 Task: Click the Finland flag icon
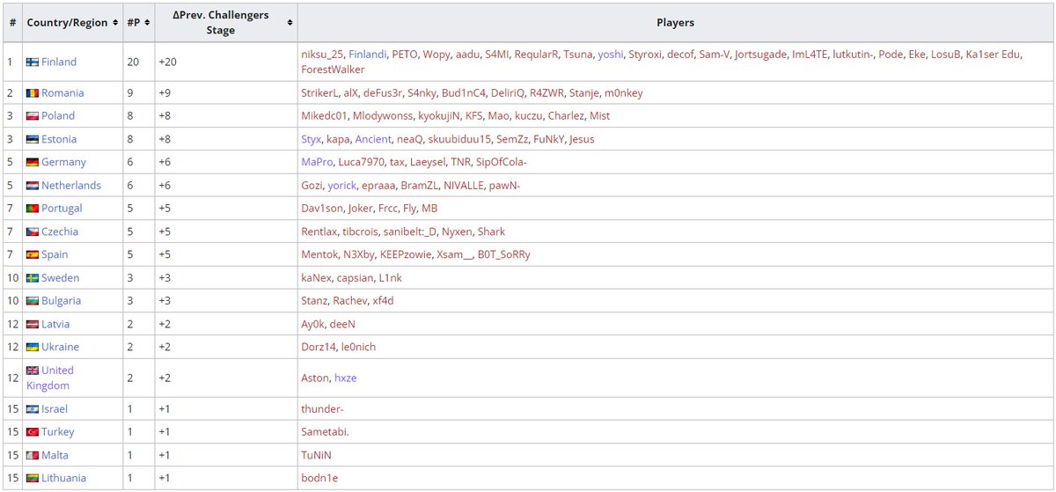(33, 62)
